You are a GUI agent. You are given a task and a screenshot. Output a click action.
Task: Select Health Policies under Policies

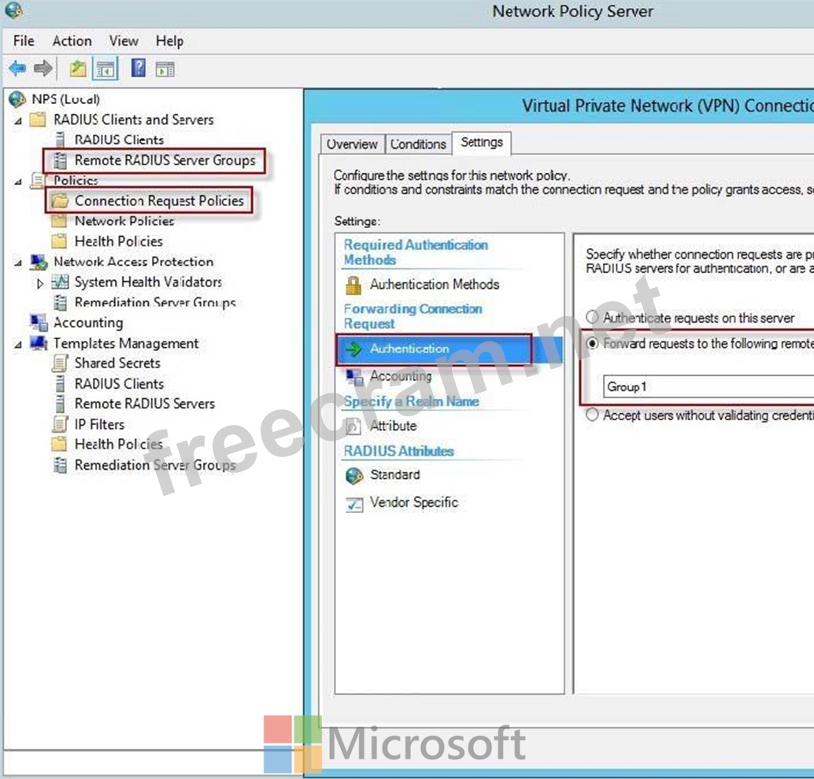pyautogui.click(x=118, y=242)
